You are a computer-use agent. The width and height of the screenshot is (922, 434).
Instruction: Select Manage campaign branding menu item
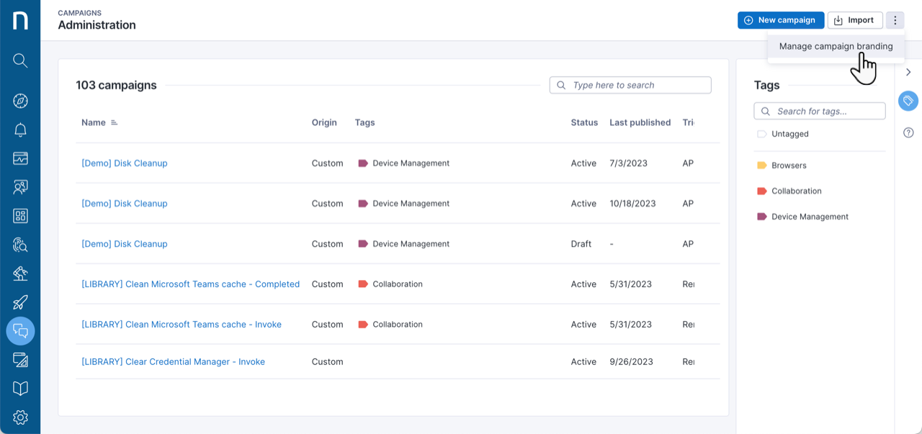tap(836, 47)
